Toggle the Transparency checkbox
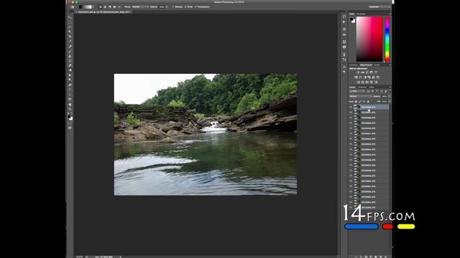Screen dimensions: 460x258 [195, 6]
